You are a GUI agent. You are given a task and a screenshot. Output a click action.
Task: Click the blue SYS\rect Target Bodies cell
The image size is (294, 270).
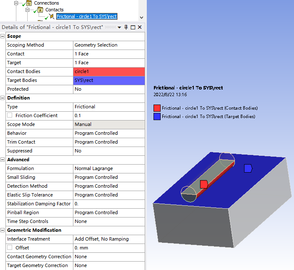(109, 80)
